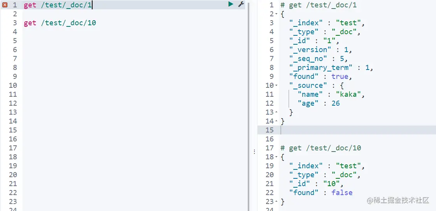The width and height of the screenshot is (436, 211).
Task: Click line number 17 in output gutter
Action: pyautogui.click(x=270, y=148)
